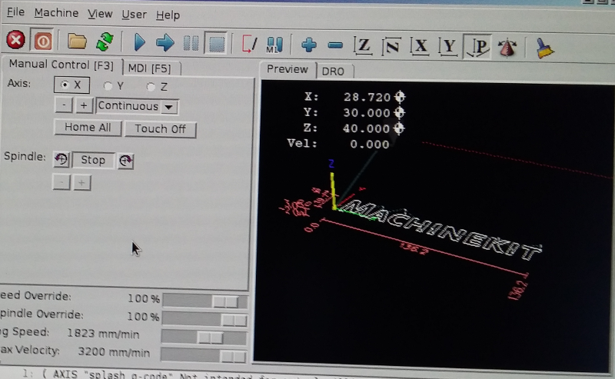
Task: Click Touch Off button
Action: 161,129
